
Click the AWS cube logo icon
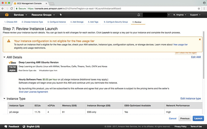point(7,15)
